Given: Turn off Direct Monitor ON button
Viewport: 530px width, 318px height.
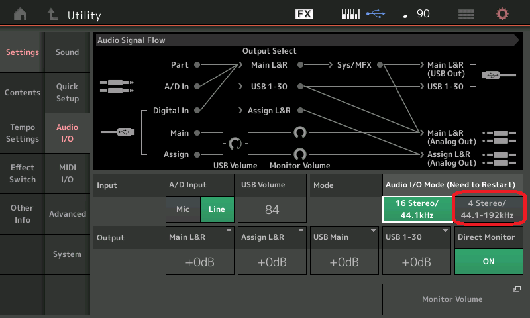Looking at the screenshot, I should pos(488,261).
